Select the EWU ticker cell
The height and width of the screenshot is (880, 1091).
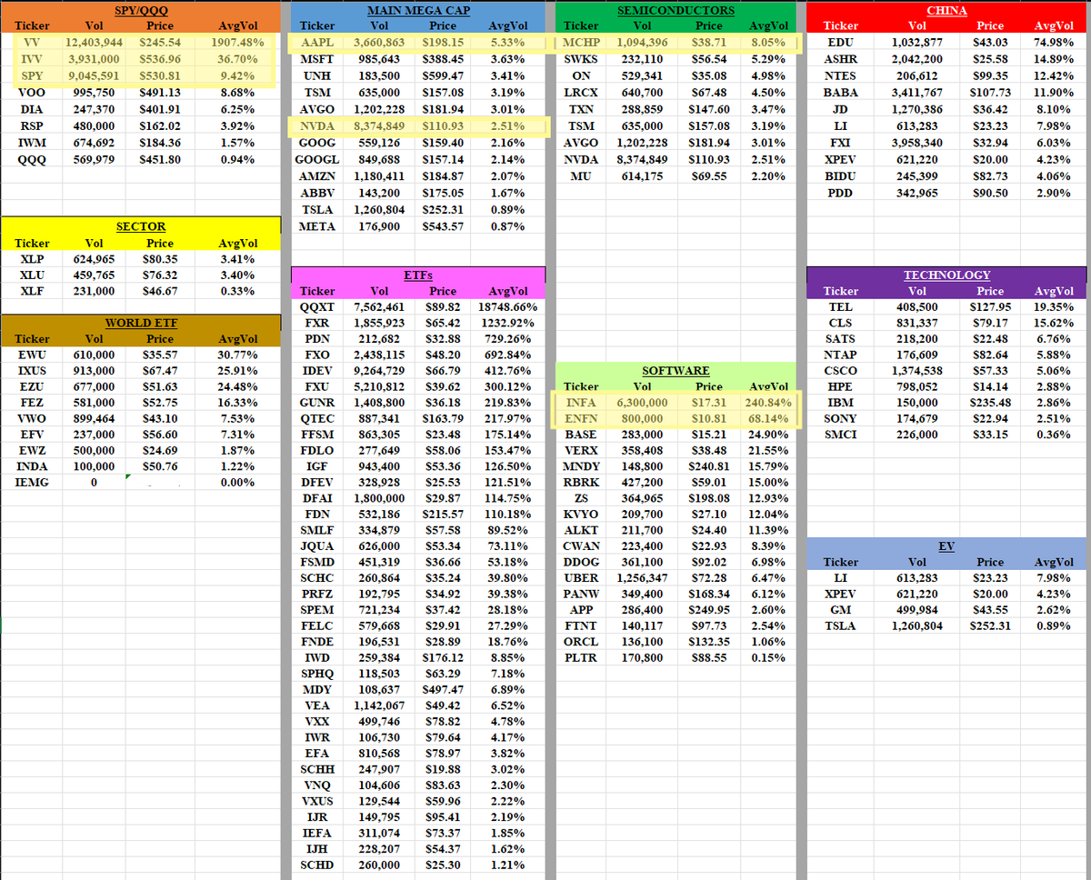pos(33,355)
